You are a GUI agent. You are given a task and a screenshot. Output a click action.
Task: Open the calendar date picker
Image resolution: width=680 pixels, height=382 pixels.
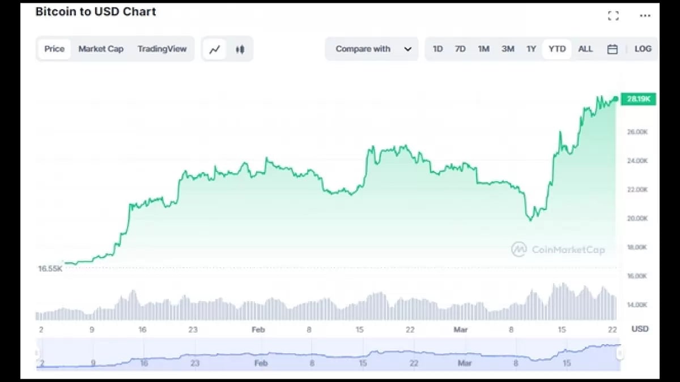[x=613, y=49]
